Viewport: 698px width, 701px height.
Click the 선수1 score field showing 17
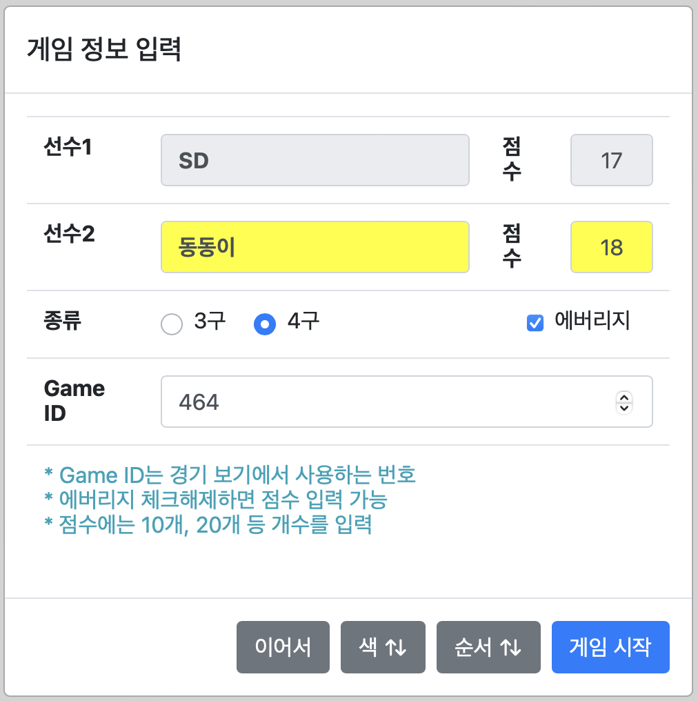click(x=611, y=160)
